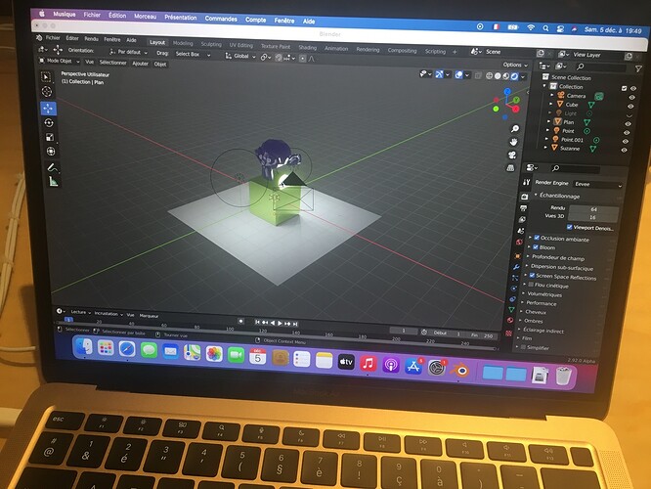Open the Modifiers wrench properties tab

(x=516, y=267)
